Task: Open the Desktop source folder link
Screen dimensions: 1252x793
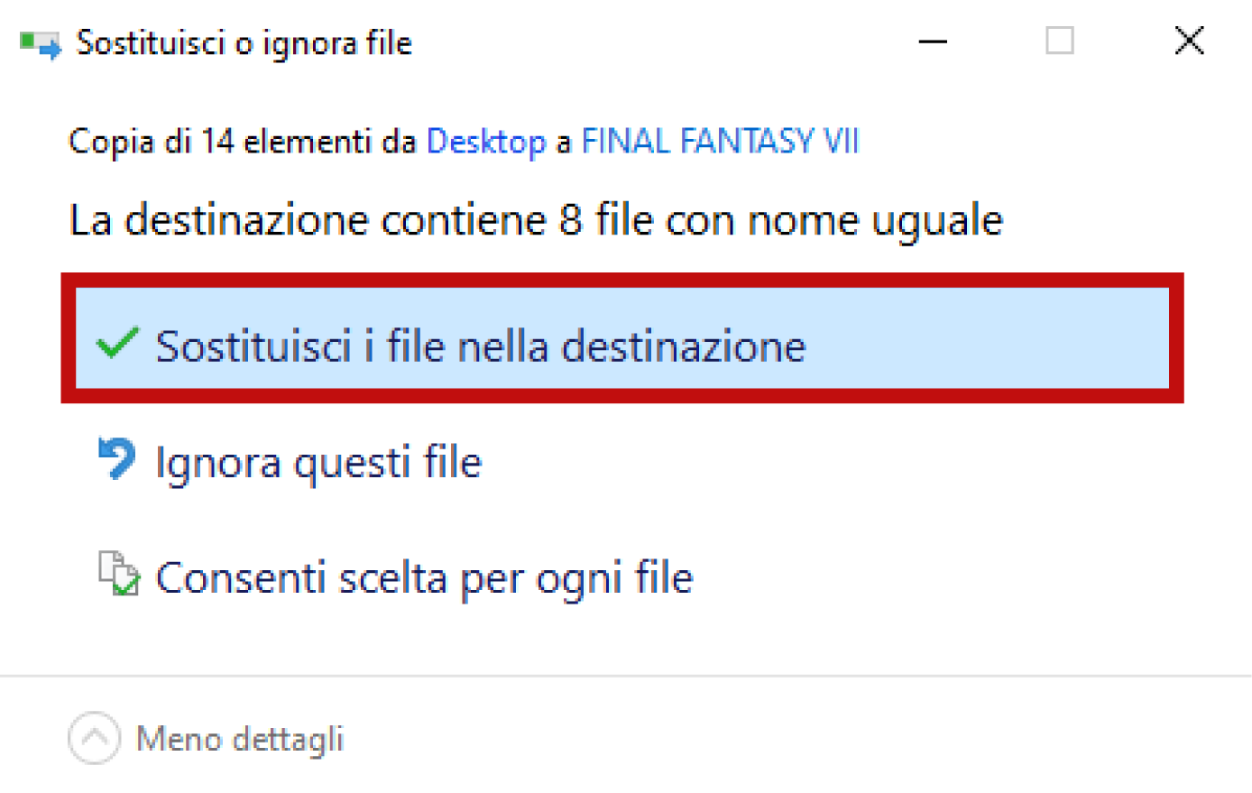Action: [x=485, y=142]
